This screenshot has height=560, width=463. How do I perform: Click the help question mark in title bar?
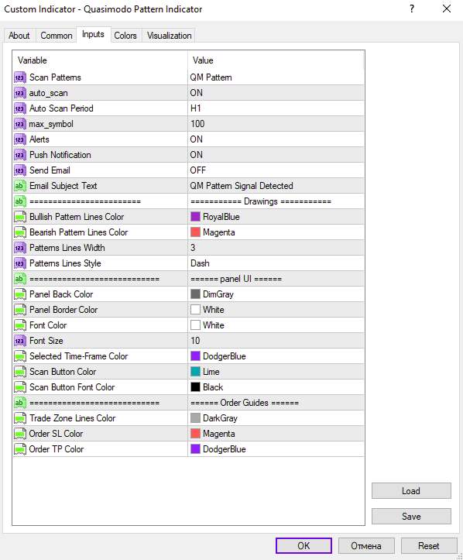click(412, 9)
